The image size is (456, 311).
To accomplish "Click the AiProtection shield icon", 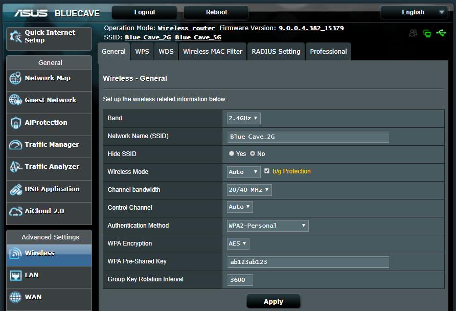I will click(x=15, y=122).
